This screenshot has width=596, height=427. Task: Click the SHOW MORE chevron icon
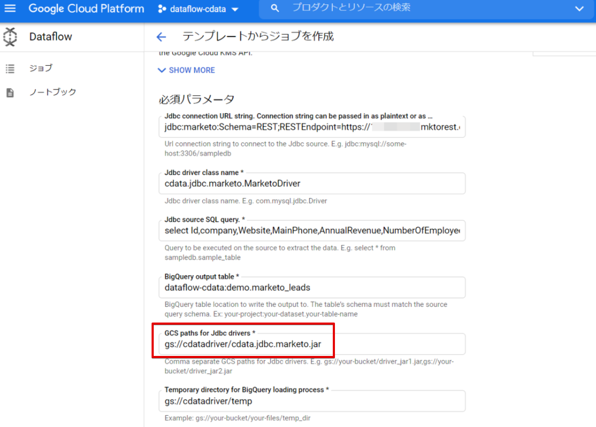coord(162,70)
